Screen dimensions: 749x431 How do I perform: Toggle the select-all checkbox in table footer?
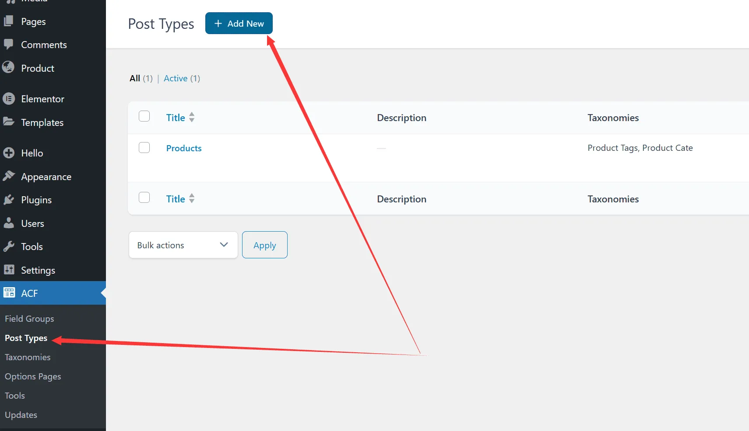[144, 198]
